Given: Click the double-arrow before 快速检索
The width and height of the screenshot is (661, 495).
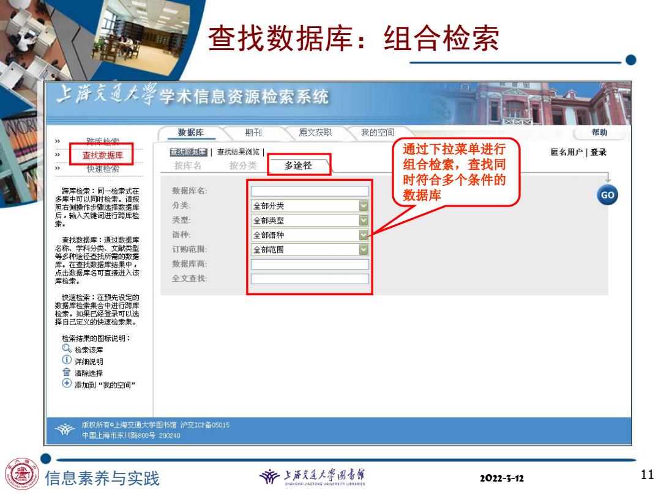Looking at the screenshot, I should 58,169.
